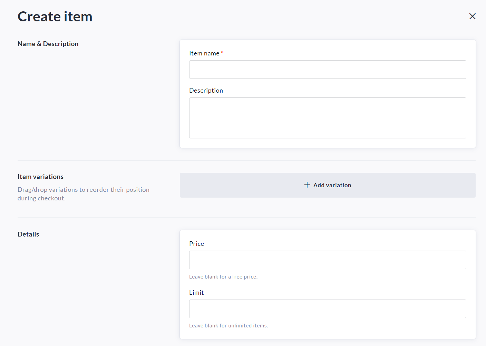
Task: Click the Item name field label
Action: click(x=204, y=53)
